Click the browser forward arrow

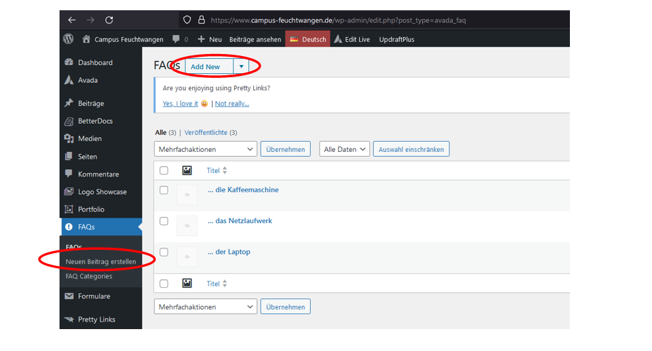[90, 20]
